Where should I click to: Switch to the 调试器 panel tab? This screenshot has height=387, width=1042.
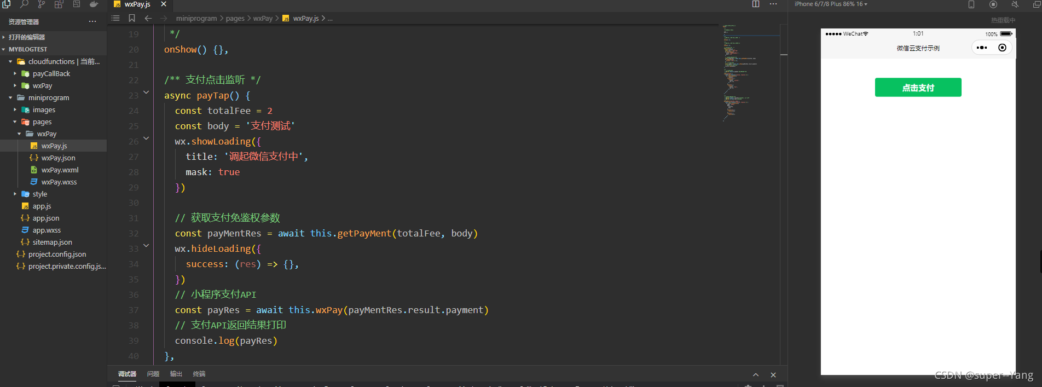pos(127,374)
